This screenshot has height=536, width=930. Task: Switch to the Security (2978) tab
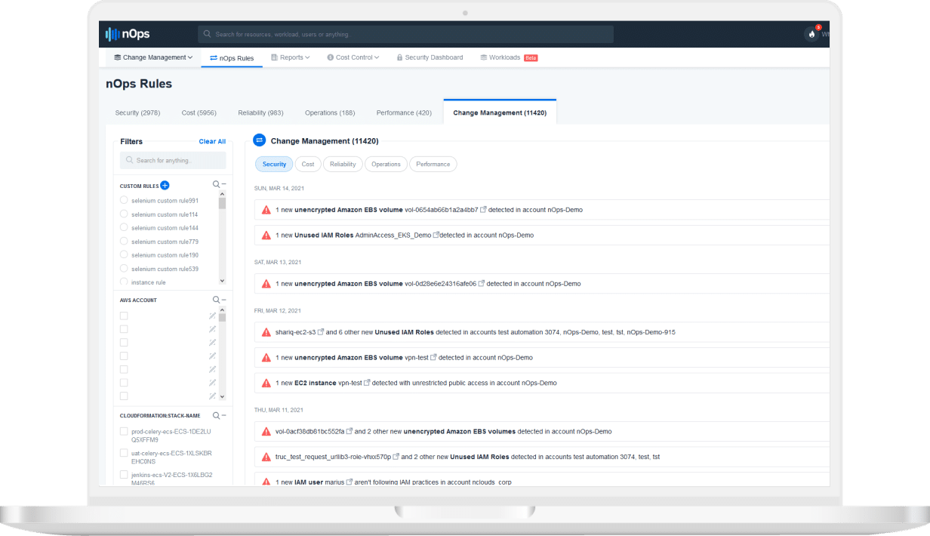pyautogui.click(x=137, y=112)
